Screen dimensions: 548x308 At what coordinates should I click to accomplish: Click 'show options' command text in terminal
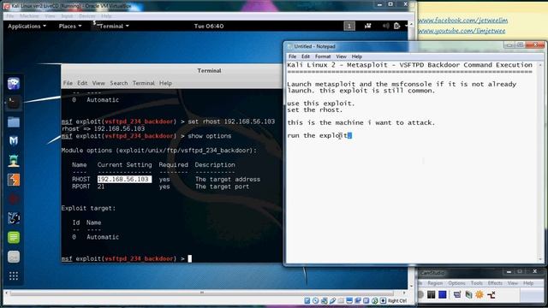210,136
